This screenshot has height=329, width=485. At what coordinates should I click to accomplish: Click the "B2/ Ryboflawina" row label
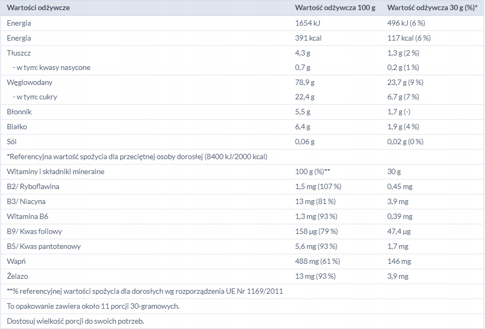point(33,186)
